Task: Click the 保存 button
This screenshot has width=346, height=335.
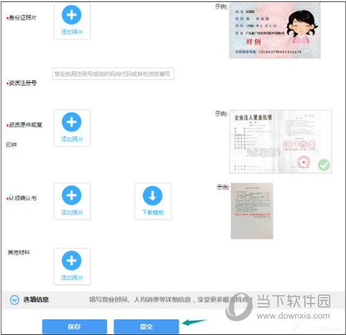Action: pos(75,327)
